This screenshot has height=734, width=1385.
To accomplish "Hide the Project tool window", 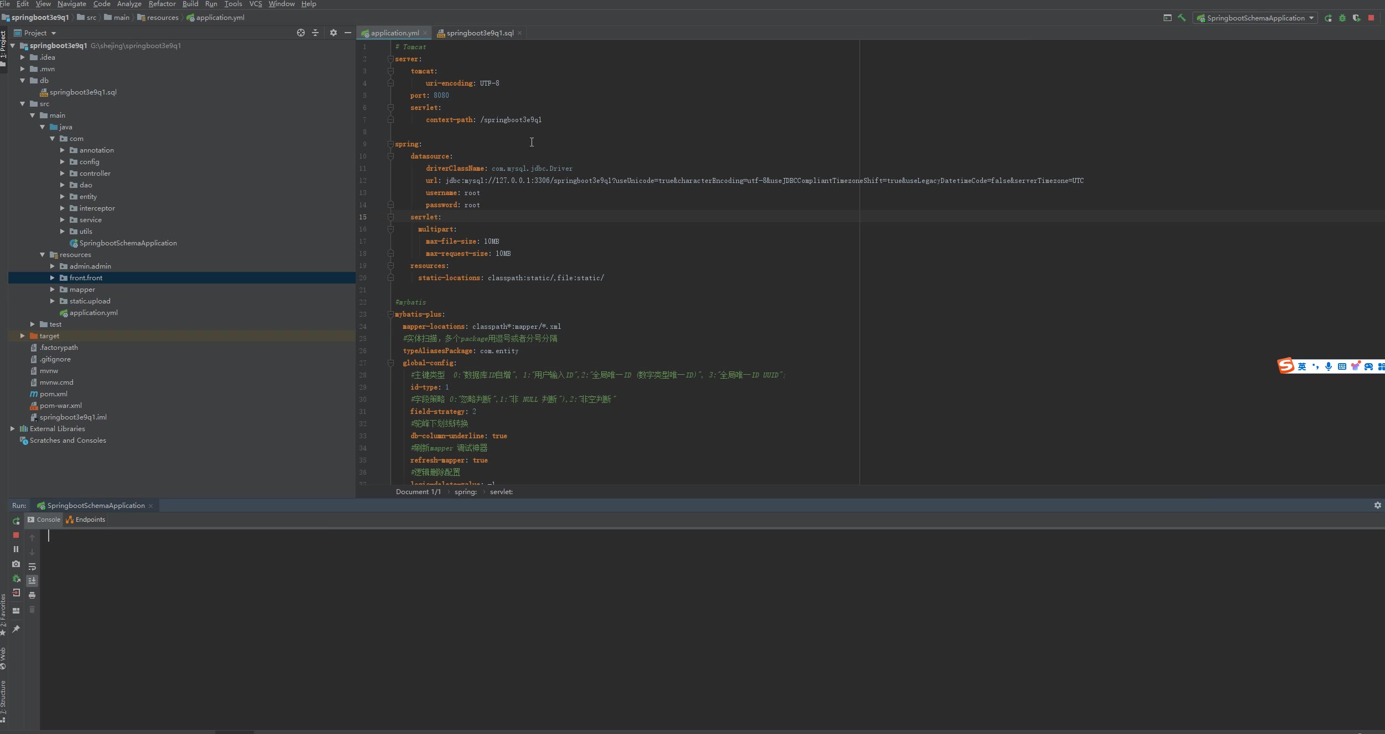I will pyautogui.click(x=348, y=33).
